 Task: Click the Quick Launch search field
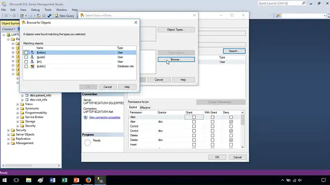pos(279,3)
